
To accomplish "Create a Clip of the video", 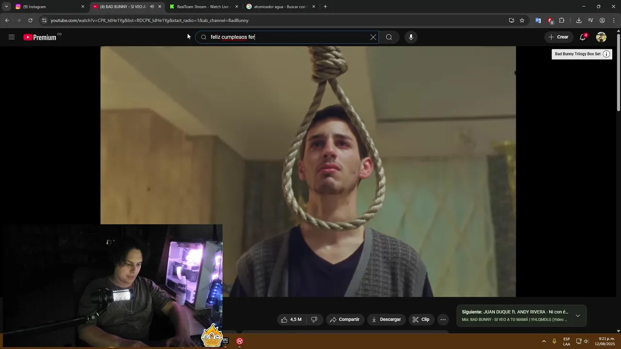I will pyautogui.click(x=421, y=319).
